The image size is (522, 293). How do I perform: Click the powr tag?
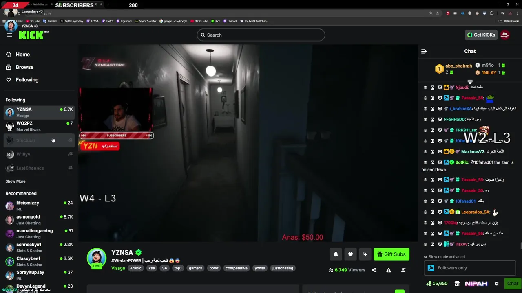point(214,268)
